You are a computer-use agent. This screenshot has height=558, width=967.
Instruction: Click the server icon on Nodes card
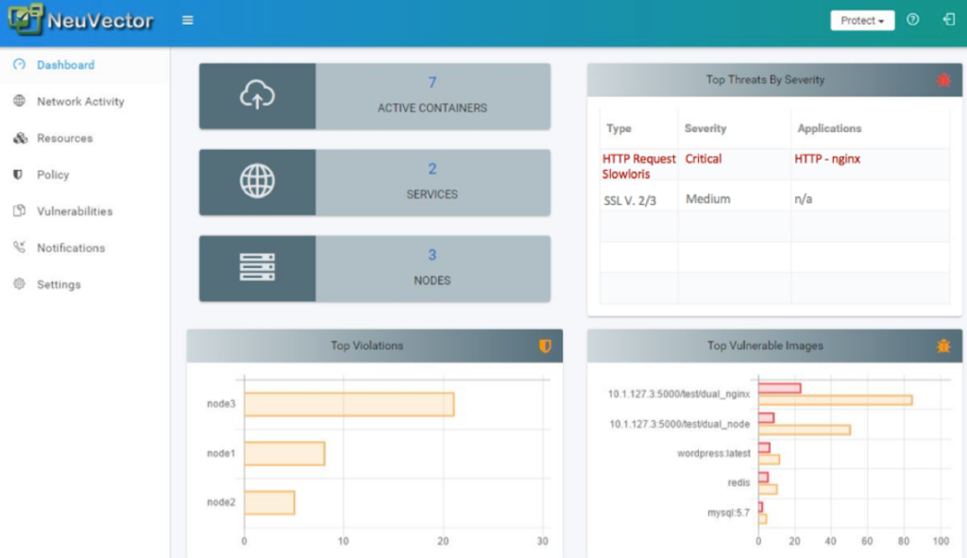257,268
